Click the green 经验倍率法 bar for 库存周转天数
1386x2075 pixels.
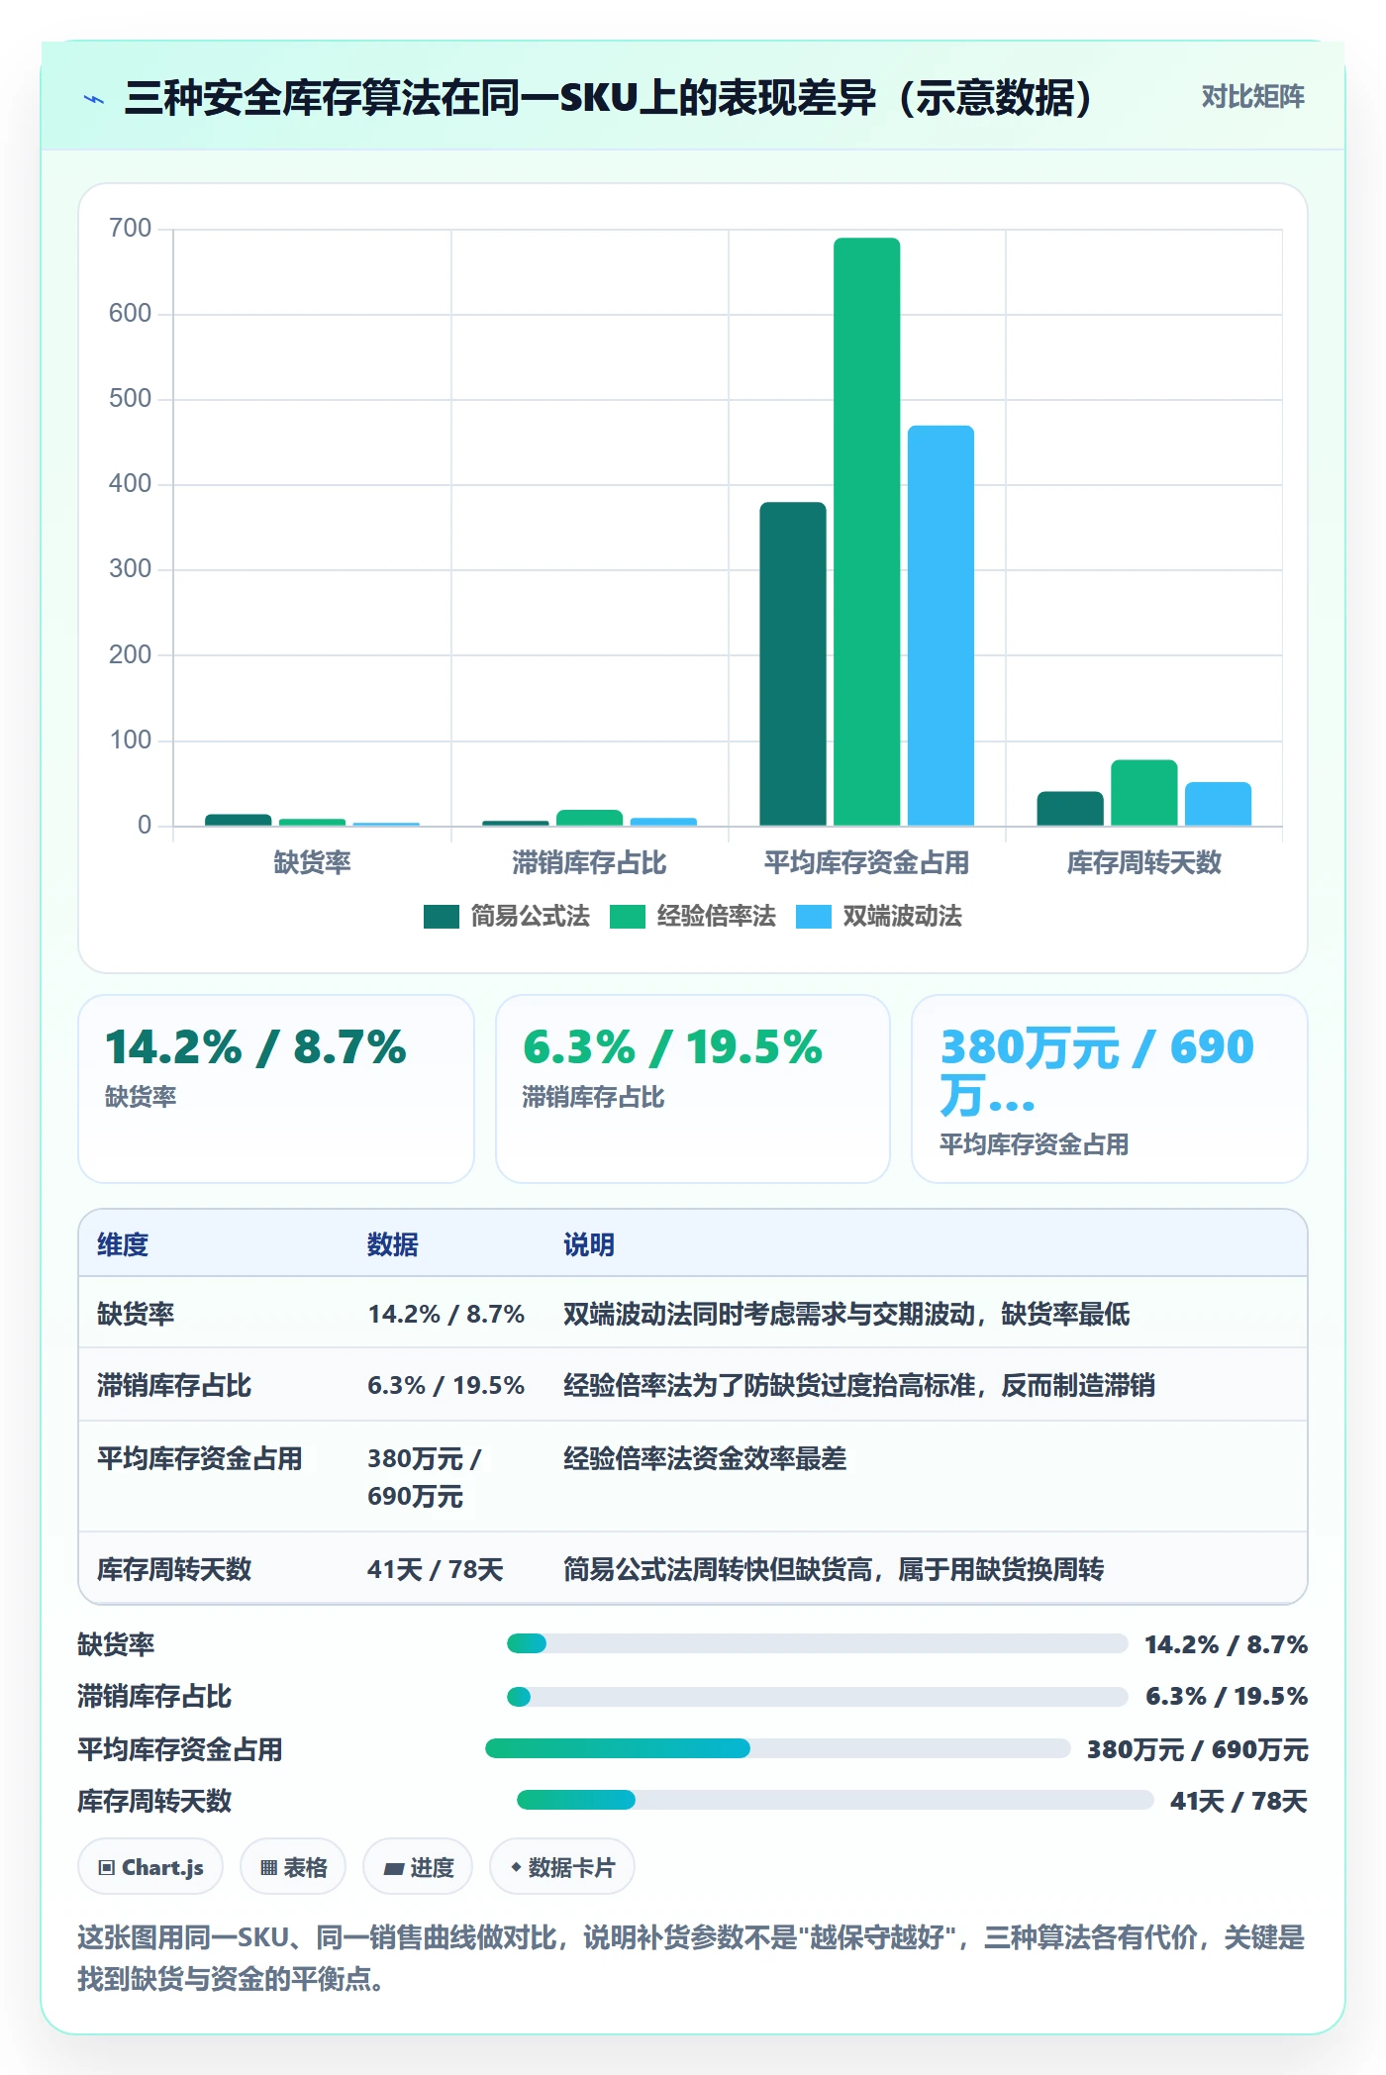click(x=1144, y=793)
